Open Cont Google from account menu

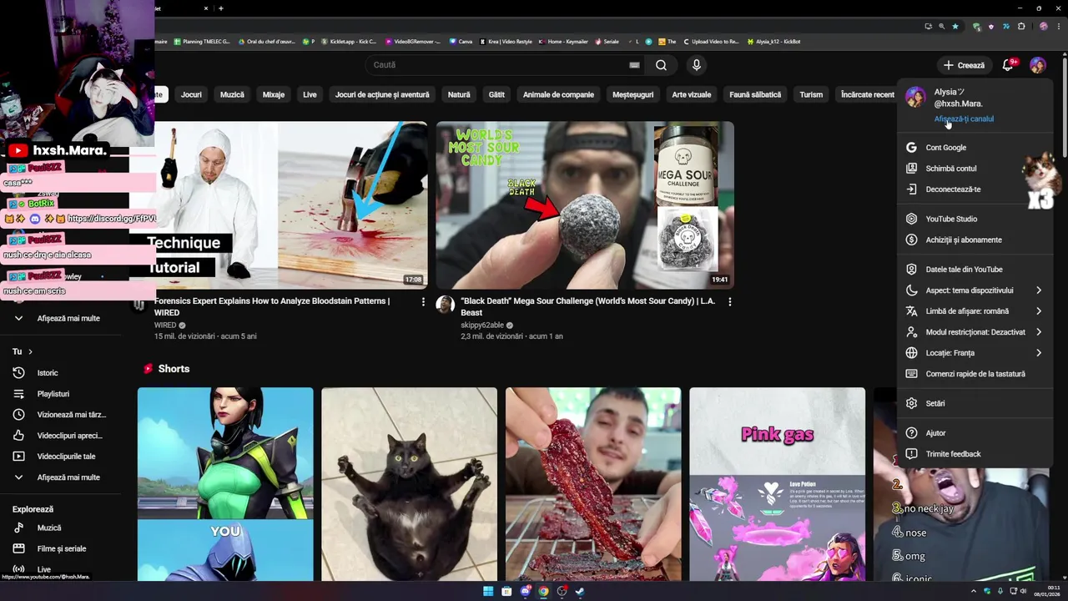[975, 148]
